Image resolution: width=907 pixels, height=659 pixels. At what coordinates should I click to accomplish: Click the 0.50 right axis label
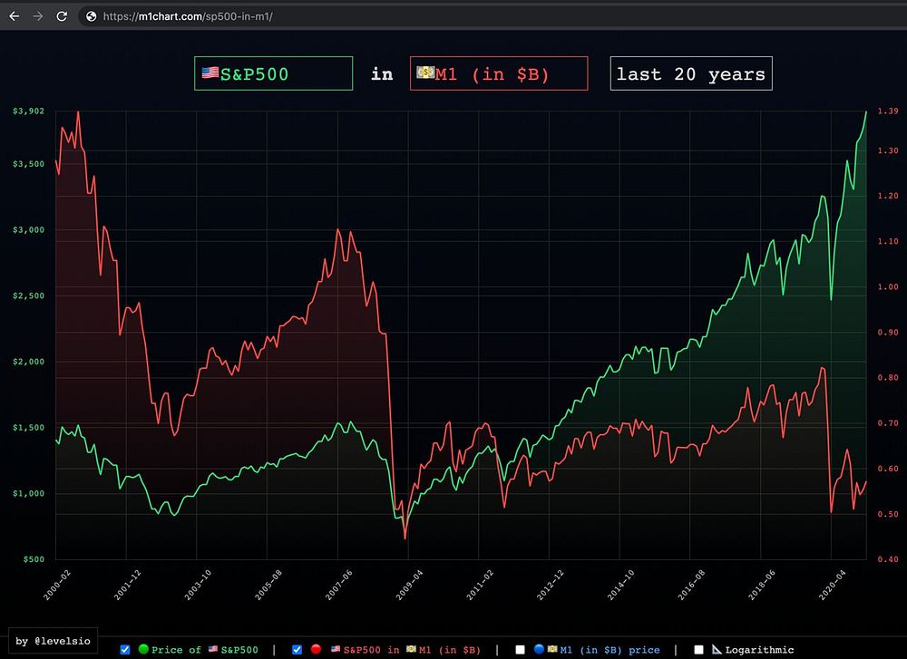pos(888,515)
